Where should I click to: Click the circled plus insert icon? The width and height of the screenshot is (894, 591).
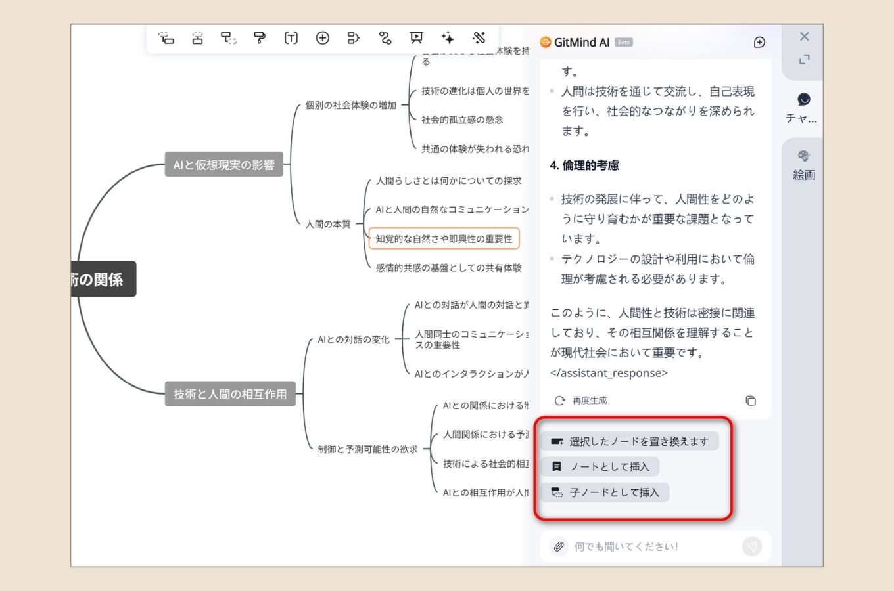[322, 38]
